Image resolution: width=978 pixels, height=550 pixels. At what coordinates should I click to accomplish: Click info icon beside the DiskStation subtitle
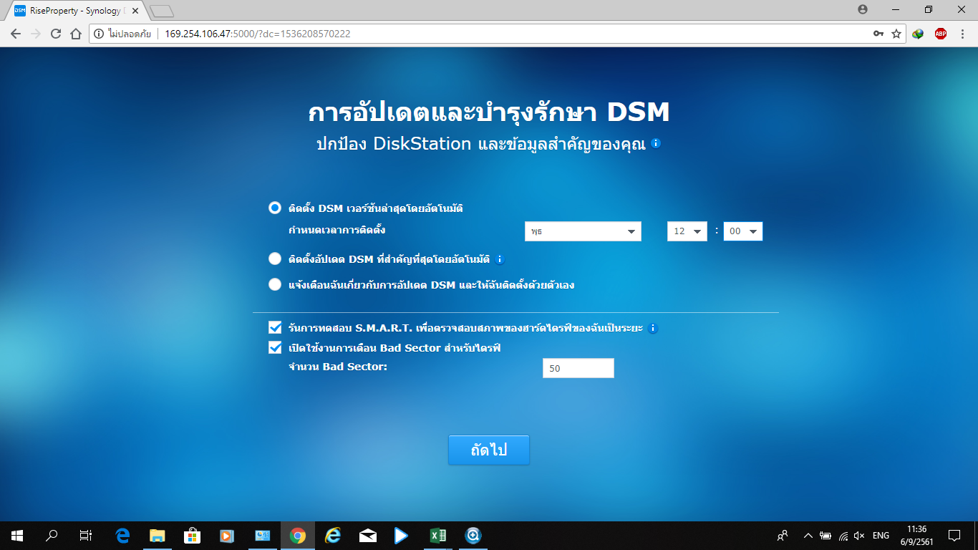coord(656,143)
